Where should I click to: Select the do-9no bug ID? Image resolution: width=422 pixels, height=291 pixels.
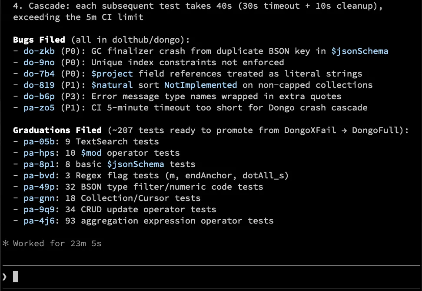pos(39,63)
